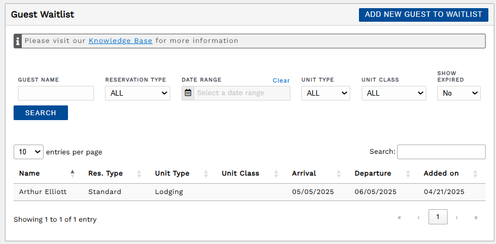Sort table by Added on column

pos(441,173)
